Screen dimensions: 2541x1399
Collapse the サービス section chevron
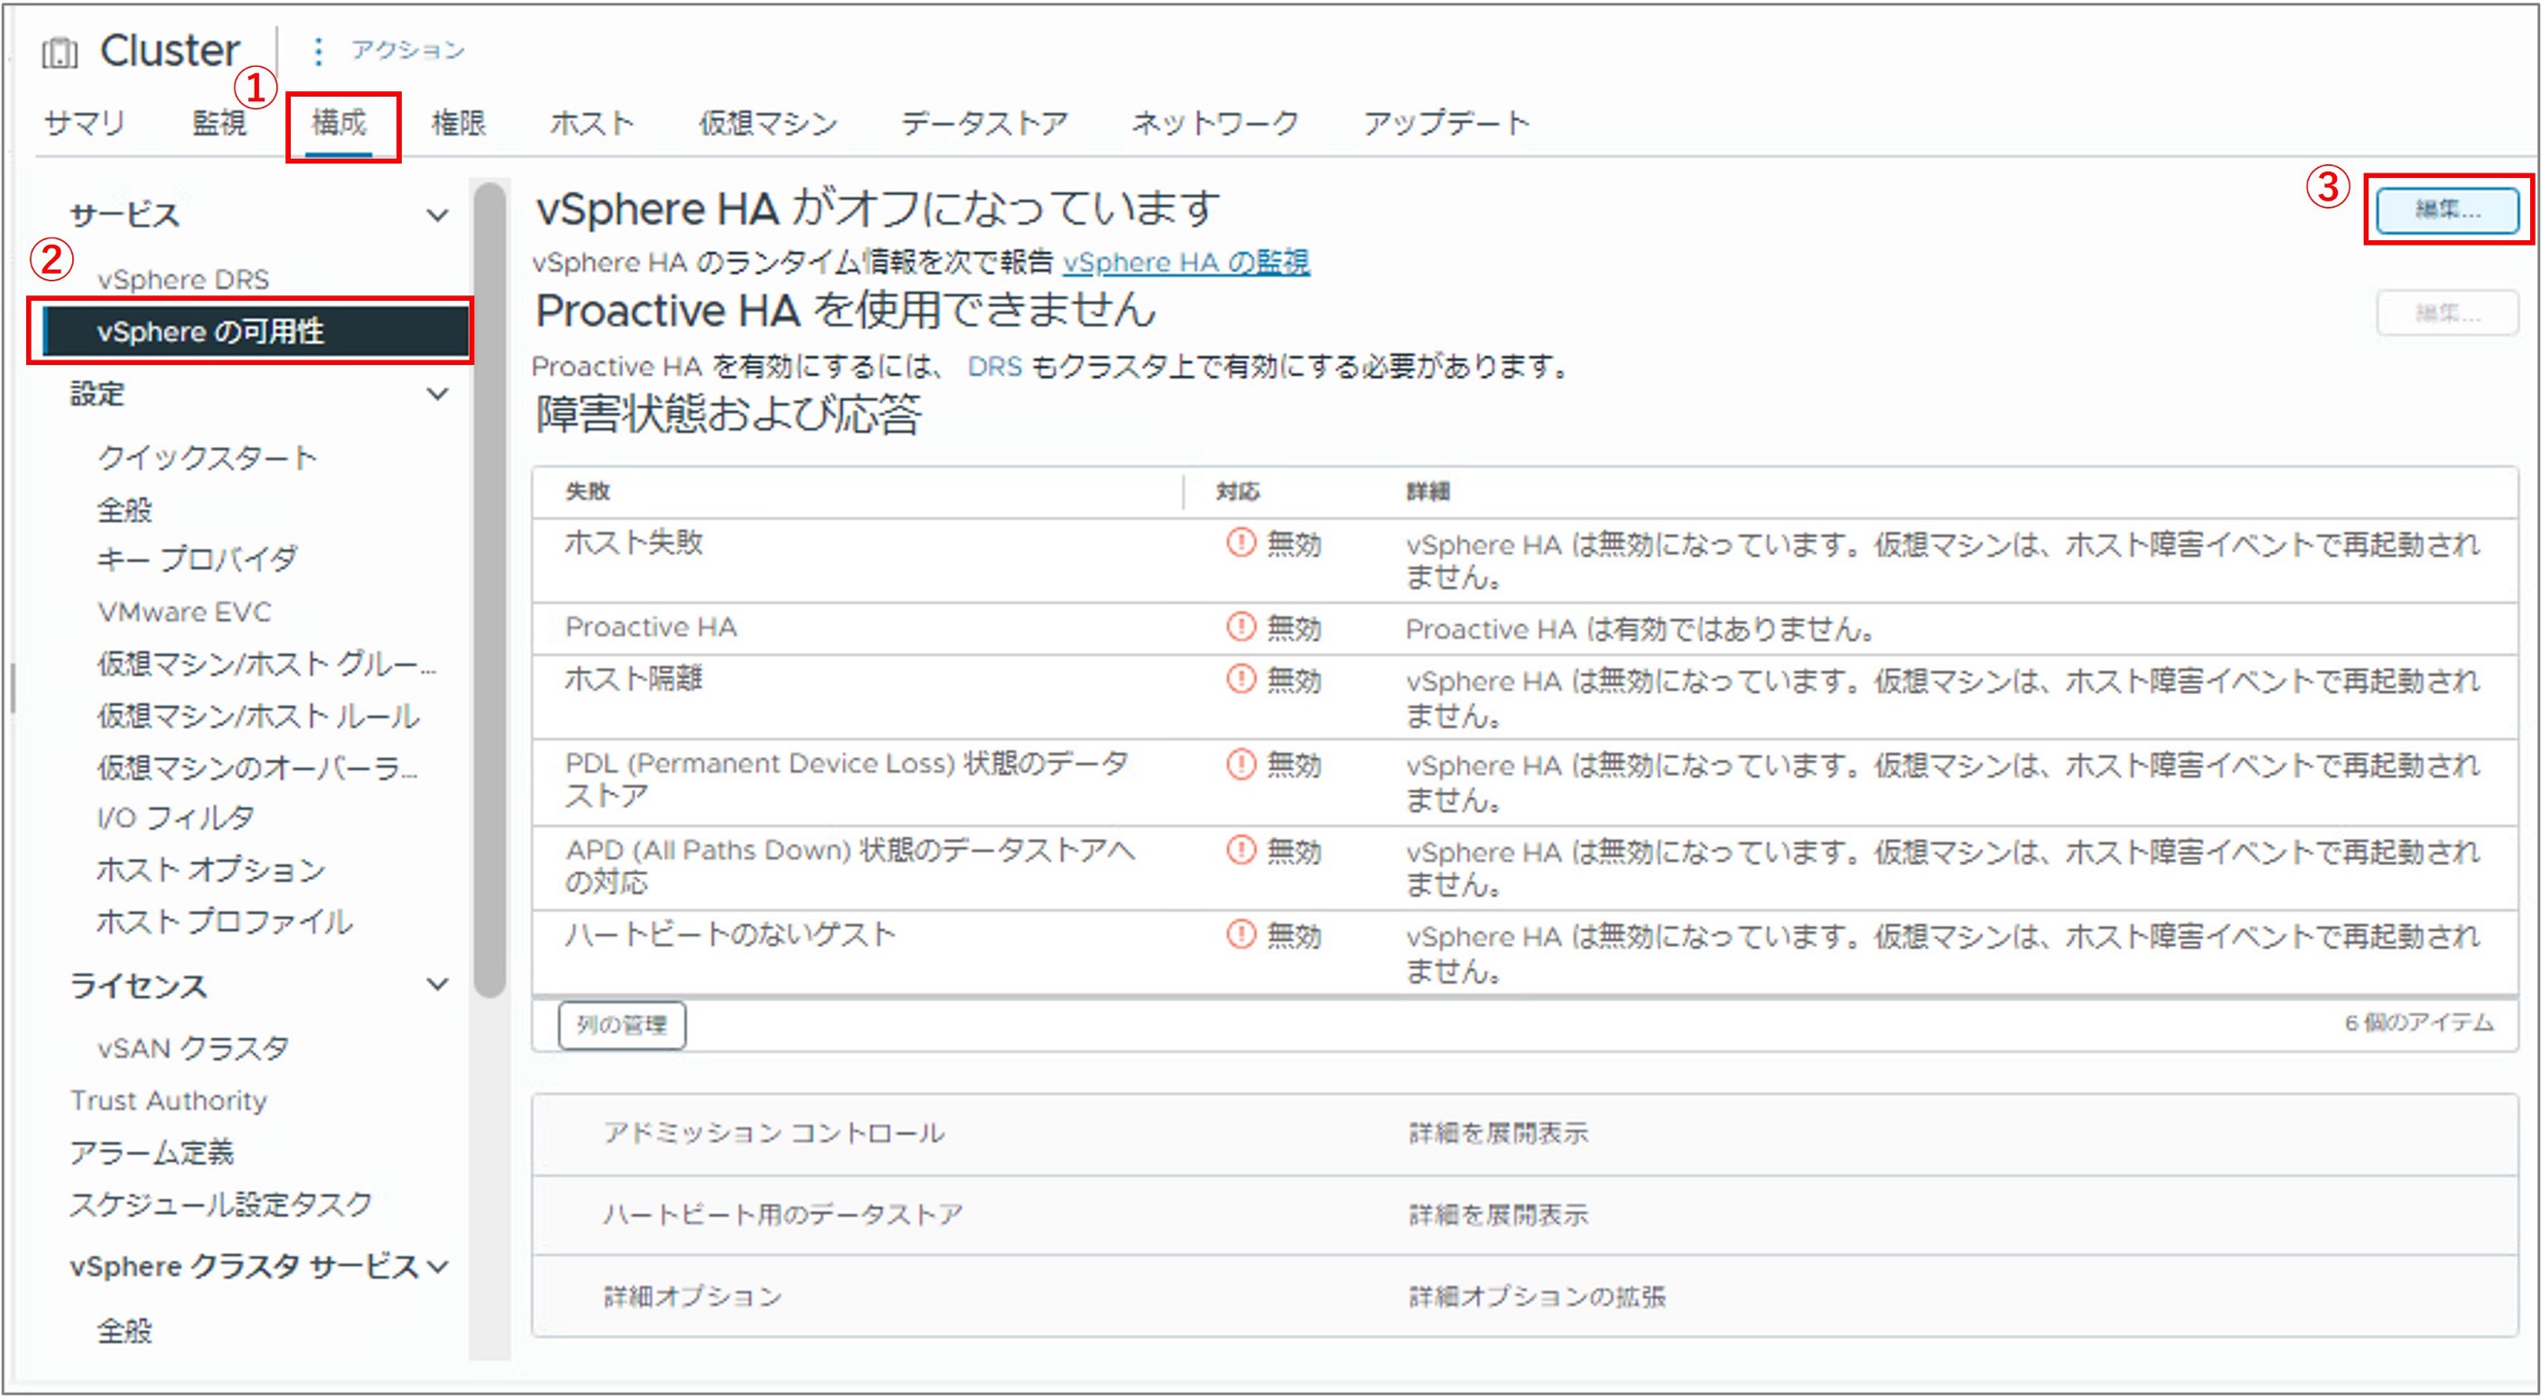[437, 215]
